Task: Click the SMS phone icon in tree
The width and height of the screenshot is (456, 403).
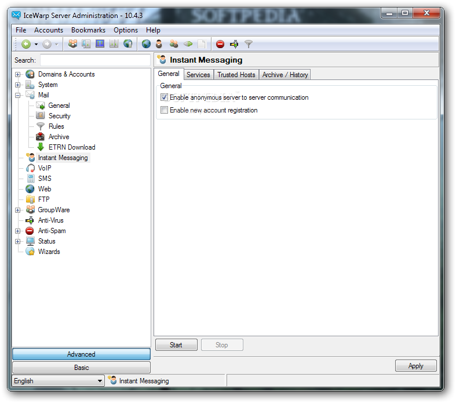Action: (31, 179)
